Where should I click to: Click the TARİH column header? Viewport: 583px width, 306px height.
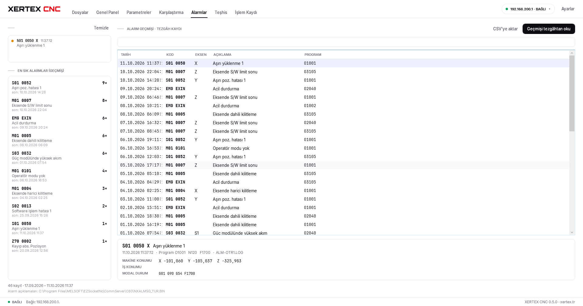click(x=126, y=55)
